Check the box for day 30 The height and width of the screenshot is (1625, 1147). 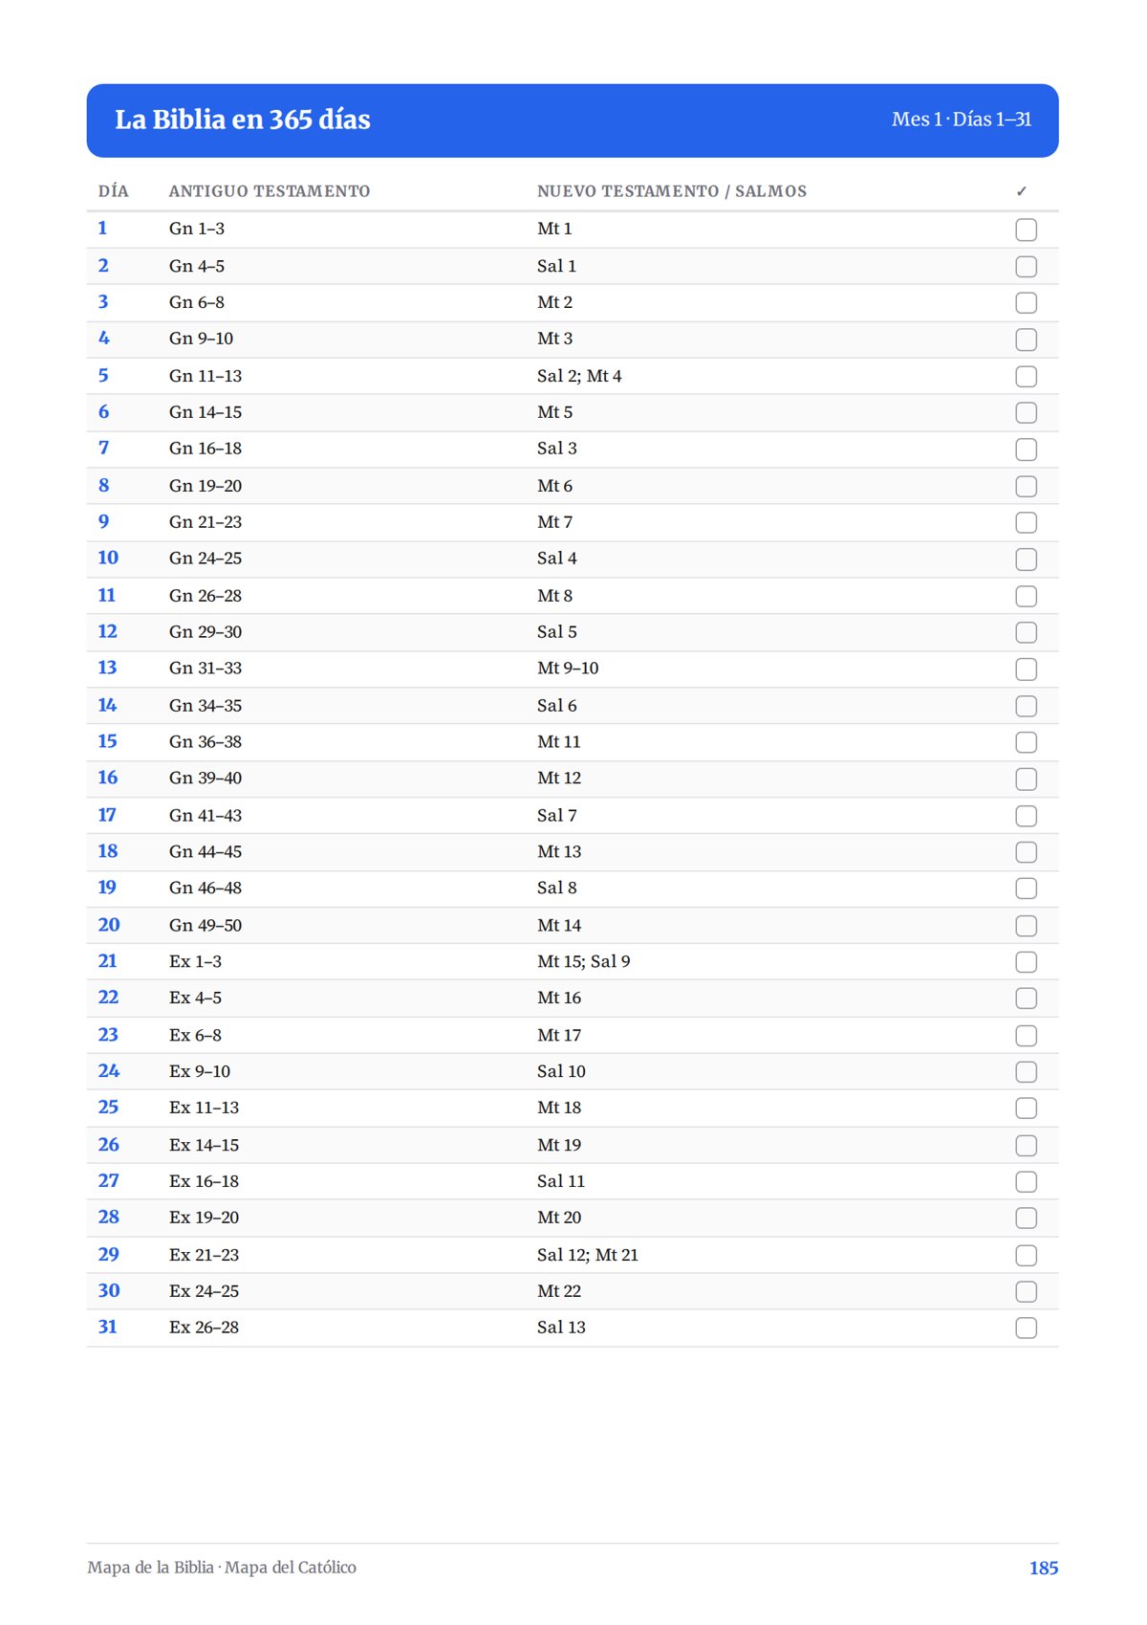[x=1026, y=1293]
